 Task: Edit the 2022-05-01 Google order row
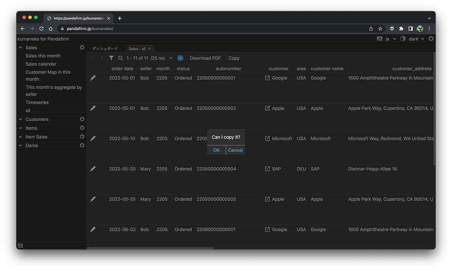click(x=93, y=78)
